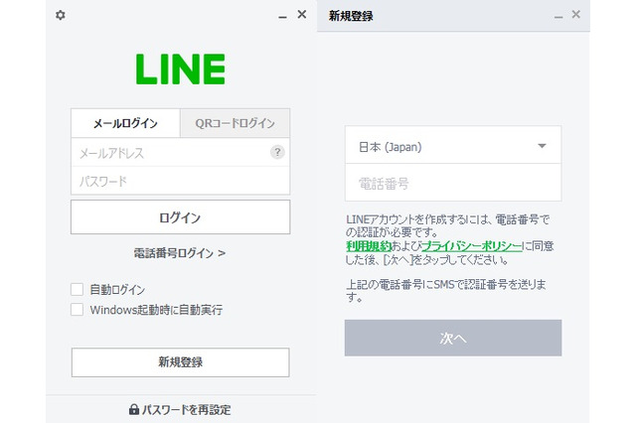Focus the 電話番号 input field
Image resolution: width=636 pixels, height=423 pixels.
[452, 184]
